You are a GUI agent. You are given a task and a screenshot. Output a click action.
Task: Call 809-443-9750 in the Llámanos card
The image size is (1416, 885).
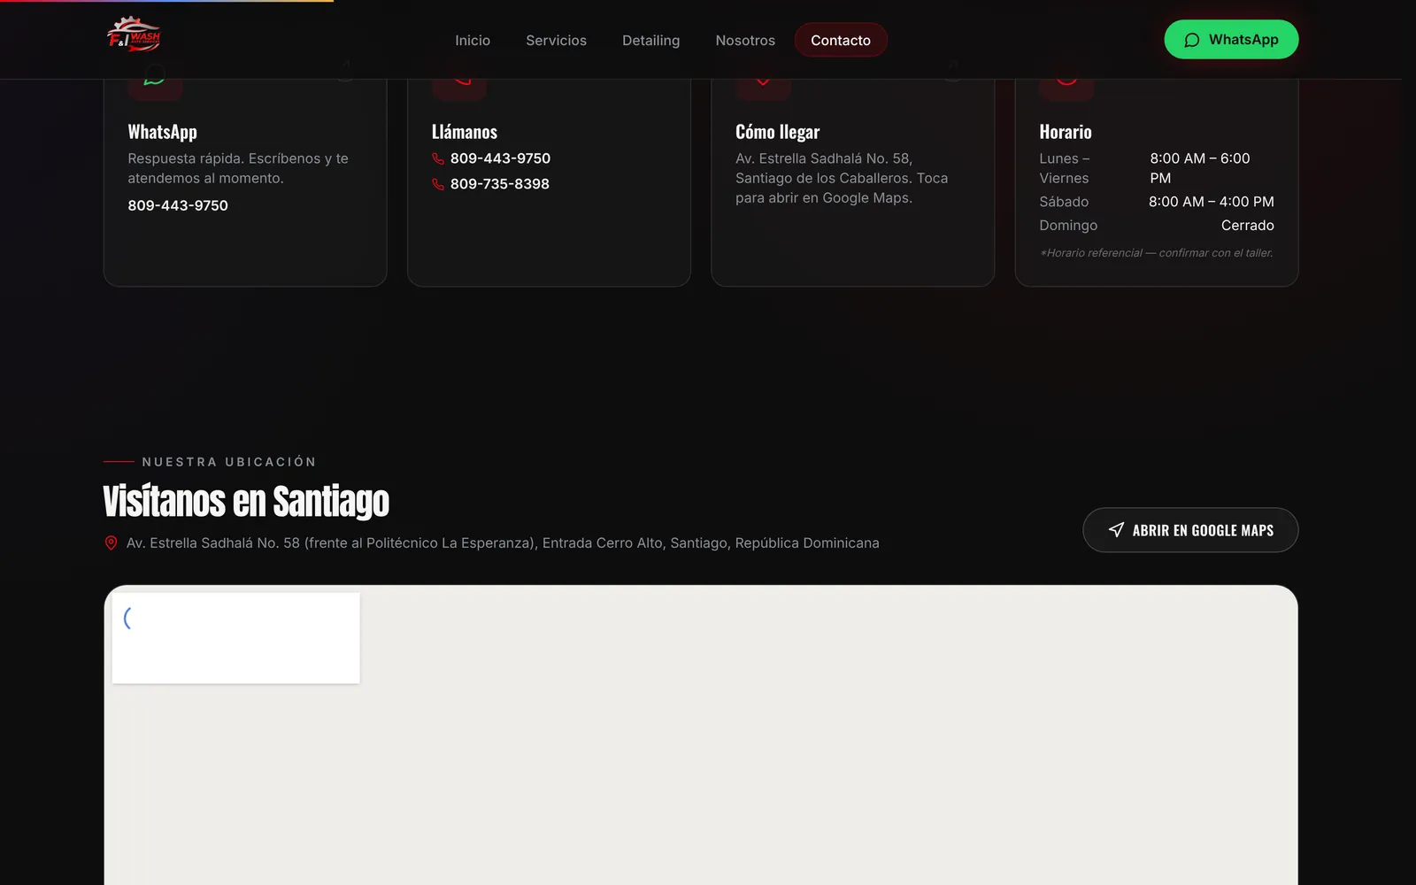click(x=500, y=158)
